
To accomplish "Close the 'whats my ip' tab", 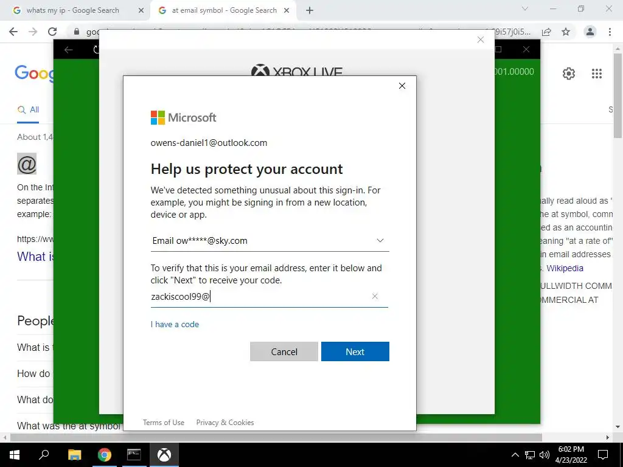I will 141,11.
